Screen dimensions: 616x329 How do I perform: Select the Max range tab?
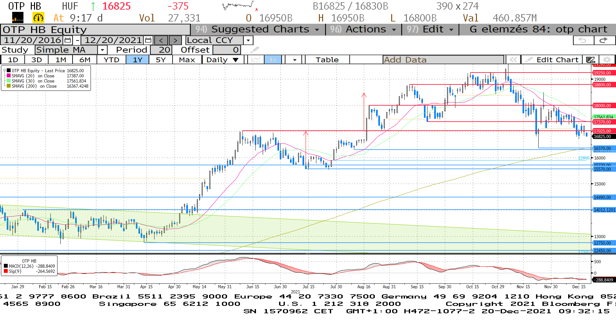(x=187, y=60)
